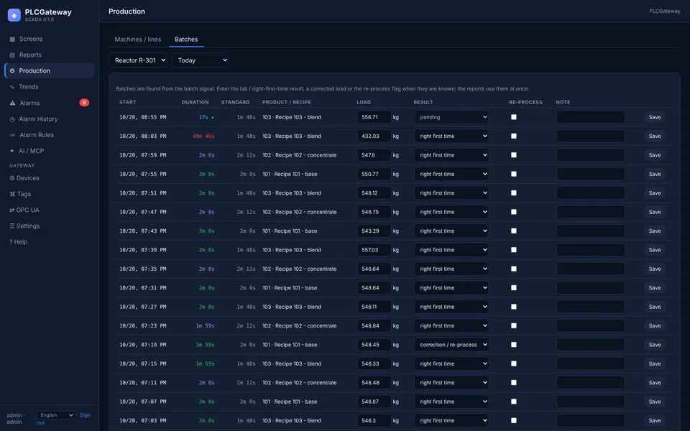Image resolution: width=690 pixels, height=431 pixels.
Task: Tick re-process for the 07:07 PM batch
Action: [513, 402]
